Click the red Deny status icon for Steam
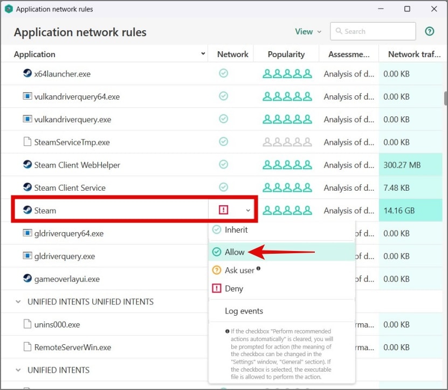 pos(223,210)
